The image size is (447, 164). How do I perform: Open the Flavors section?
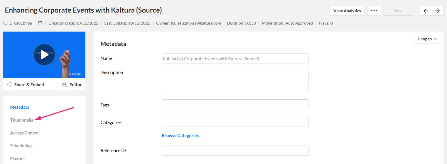pos(17,159)
